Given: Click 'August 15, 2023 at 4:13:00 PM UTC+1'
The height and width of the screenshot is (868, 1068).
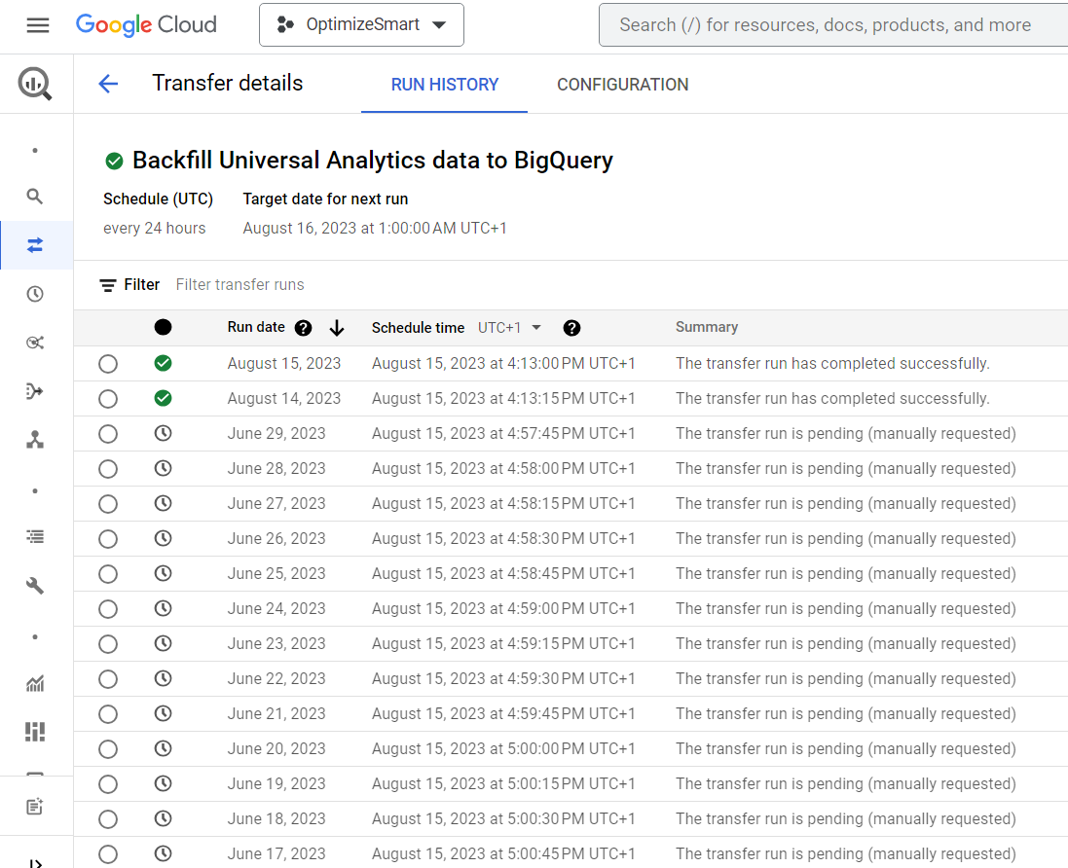Looking at the screenshot, I should point(503,364).
